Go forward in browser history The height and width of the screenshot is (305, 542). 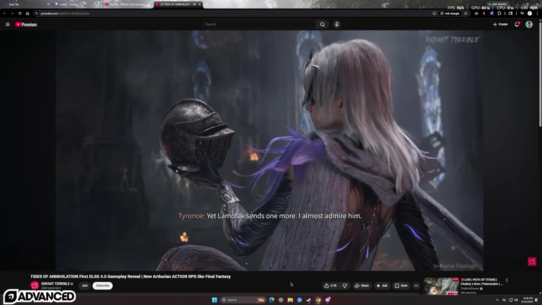coord(12,14)
